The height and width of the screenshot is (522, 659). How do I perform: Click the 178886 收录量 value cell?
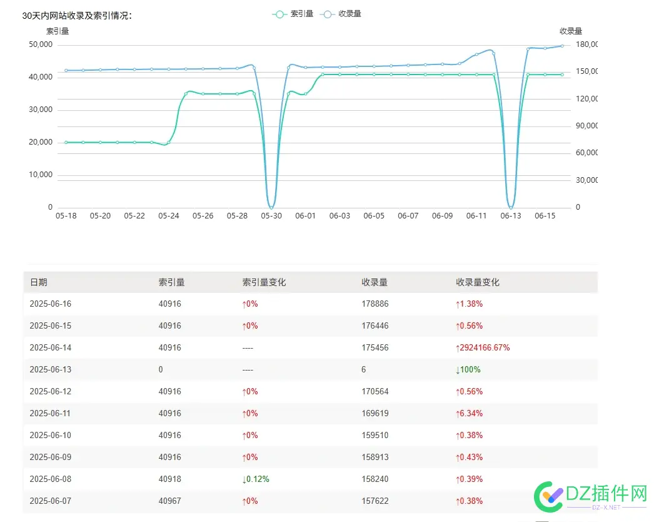tap(375, 304)
